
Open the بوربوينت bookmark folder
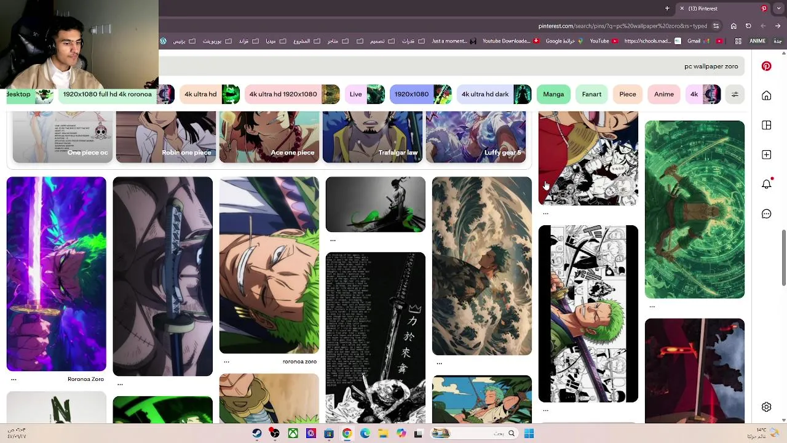click(217, 41)
